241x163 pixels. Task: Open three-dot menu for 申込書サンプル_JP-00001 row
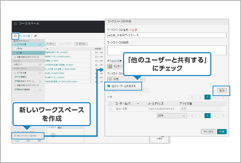tap(91, 77)
